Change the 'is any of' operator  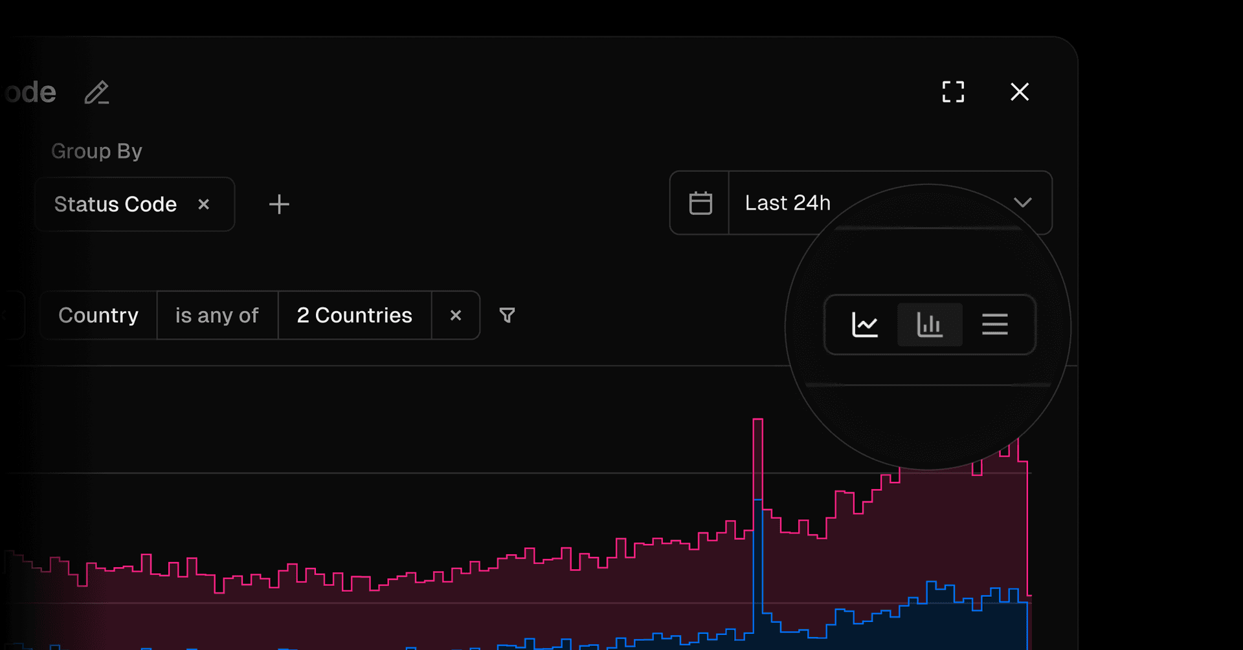(x=217, y=316)
